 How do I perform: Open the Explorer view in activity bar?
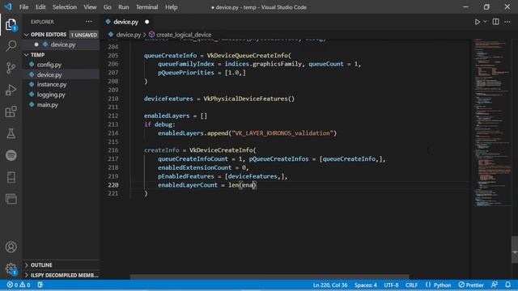click(11, 24)
